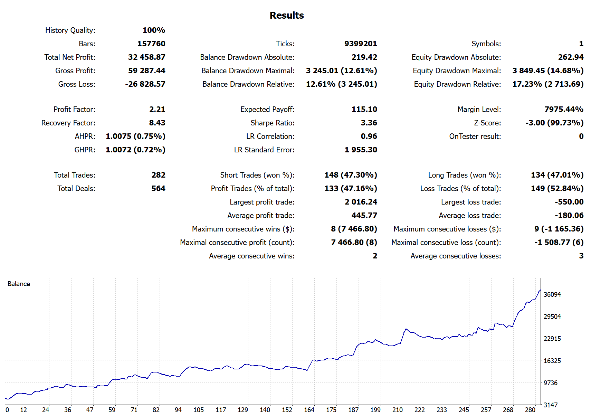Select the Gross Loss value "-26 828.57"

pos(145,84)
